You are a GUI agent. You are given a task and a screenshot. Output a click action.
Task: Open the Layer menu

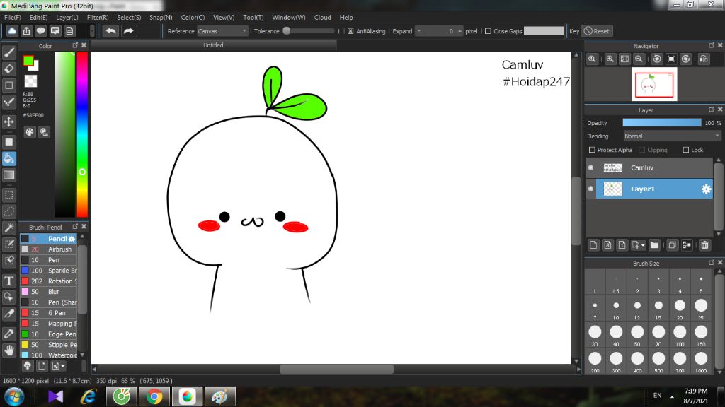pos(67,18)
